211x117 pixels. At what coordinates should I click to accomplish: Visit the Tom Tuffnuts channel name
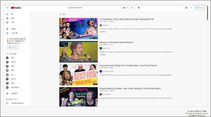107,95
